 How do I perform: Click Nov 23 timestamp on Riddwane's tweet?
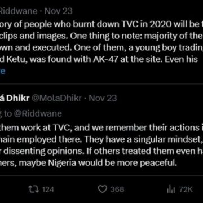click(x=59, y=11)
